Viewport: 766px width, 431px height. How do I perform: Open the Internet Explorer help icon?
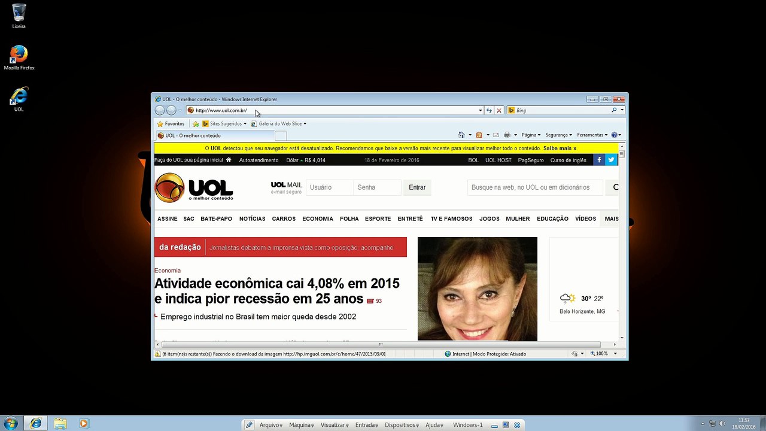[614, 135]
